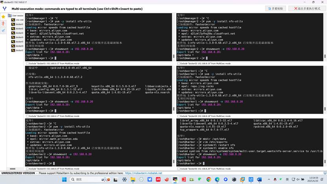This screenshot has width=327, height=184.
Task: Exclude docker04 192.168.8.18 from MultiExec mode
Action: coord(179,116)
